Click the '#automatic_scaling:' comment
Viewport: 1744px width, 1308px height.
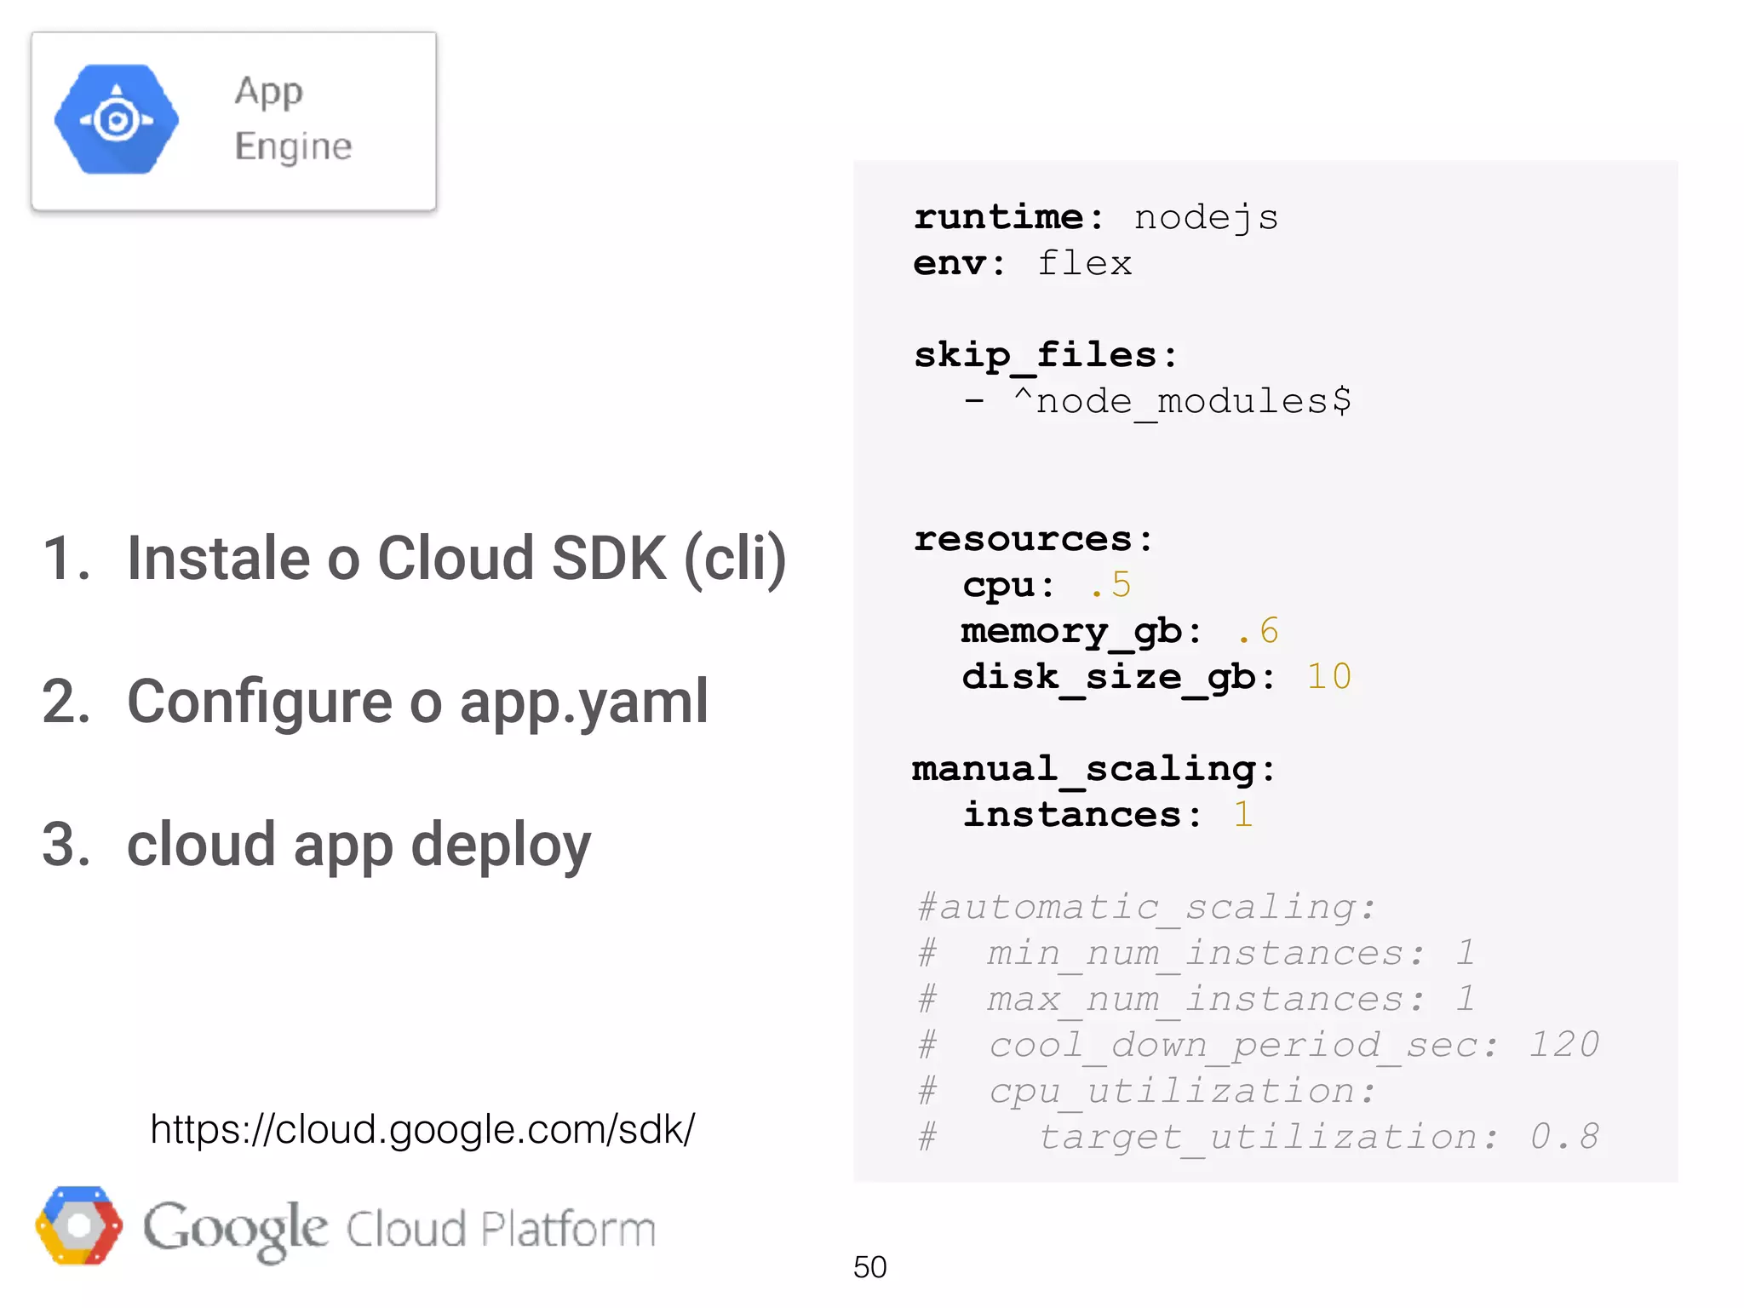click(x=1147, y=908)
